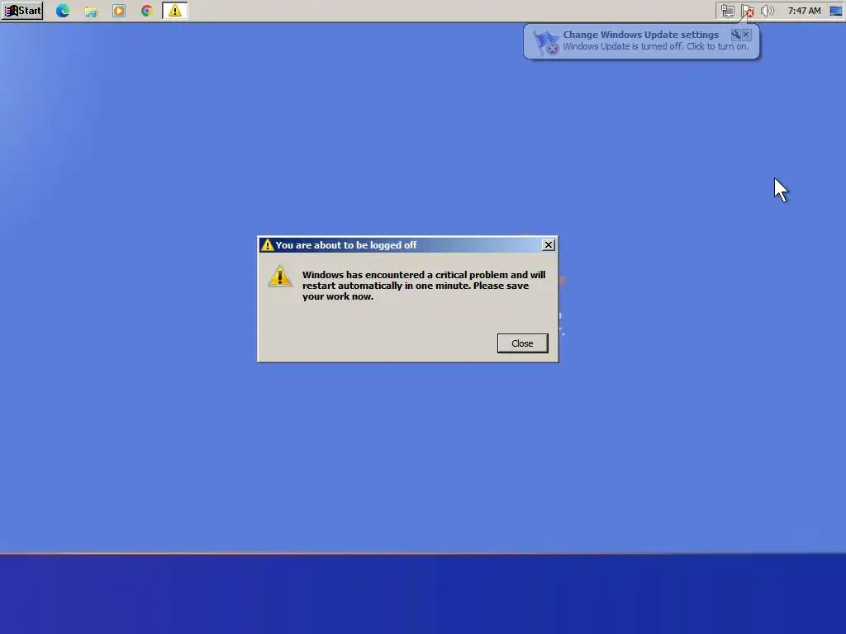
Task: Select the warning dialog taskbar button
Action: tap(175, 11)
